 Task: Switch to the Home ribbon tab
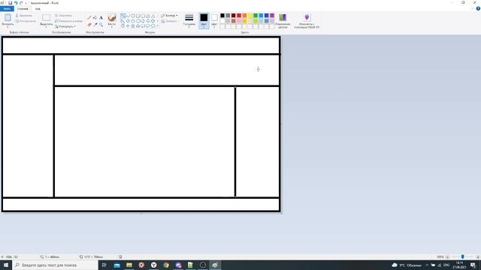[23, 8]
